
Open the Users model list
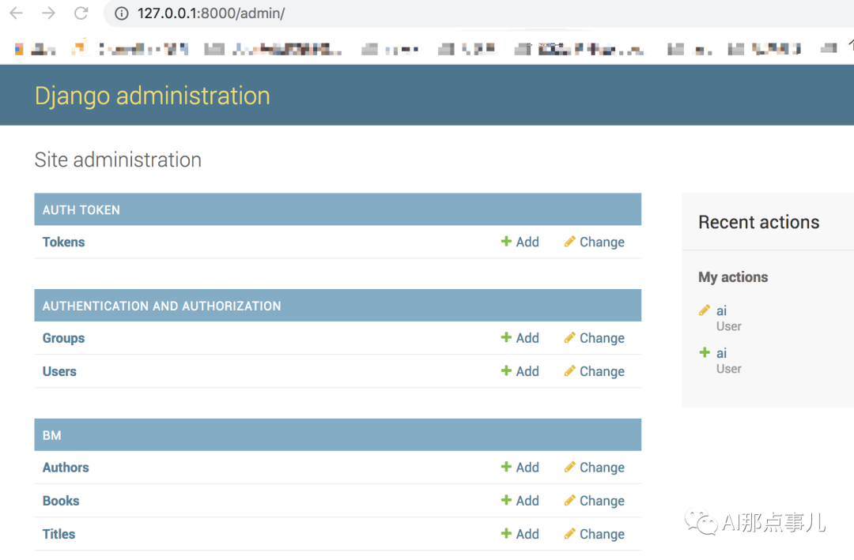[59, 372]
